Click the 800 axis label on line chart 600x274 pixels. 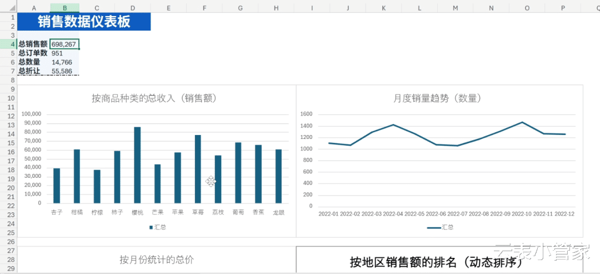(x=308, y=160)
